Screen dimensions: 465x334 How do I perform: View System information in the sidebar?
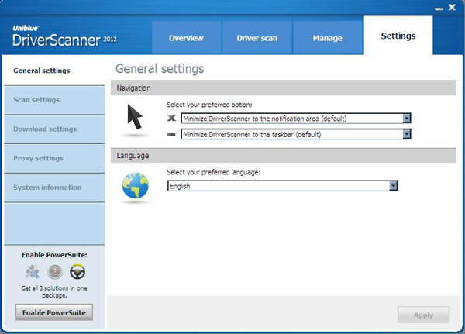(47, 188)
